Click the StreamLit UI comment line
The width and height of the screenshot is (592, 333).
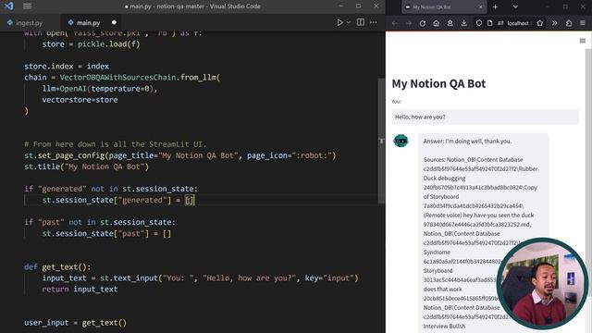pyautogui.click(x=116, y=144)
